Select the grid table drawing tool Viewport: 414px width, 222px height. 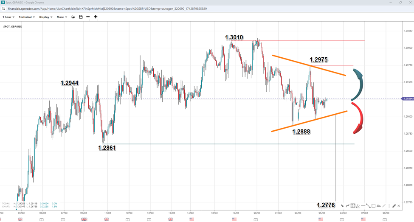click(x=352, y=206)
